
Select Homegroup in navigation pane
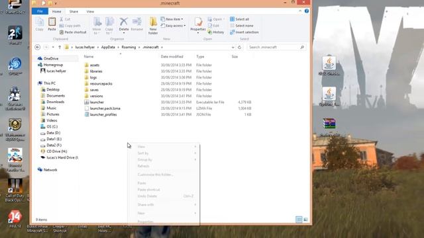tap(53, 65)
